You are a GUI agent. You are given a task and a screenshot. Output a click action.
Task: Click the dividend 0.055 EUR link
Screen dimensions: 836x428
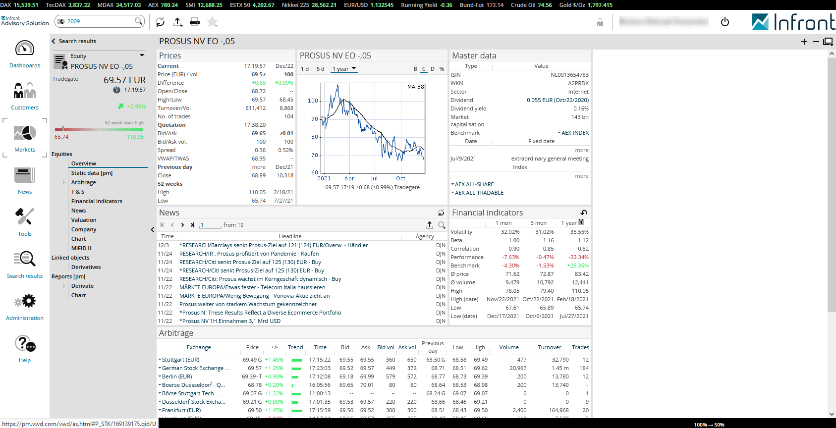pyautogui.click(x=557, y=100)
